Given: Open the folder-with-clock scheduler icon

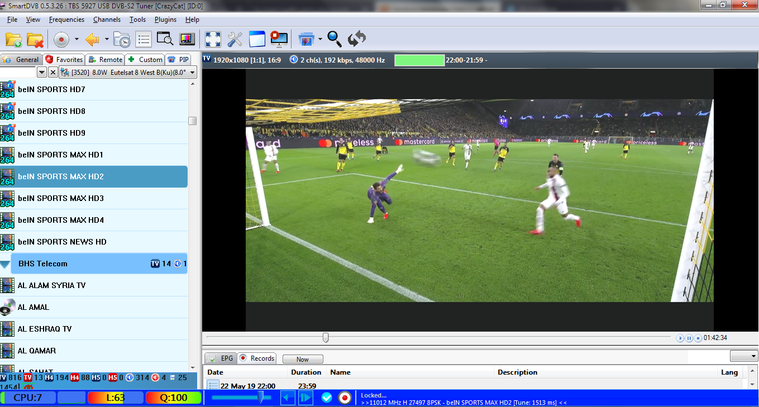Looking at the screenshot, I should (122, 40).
